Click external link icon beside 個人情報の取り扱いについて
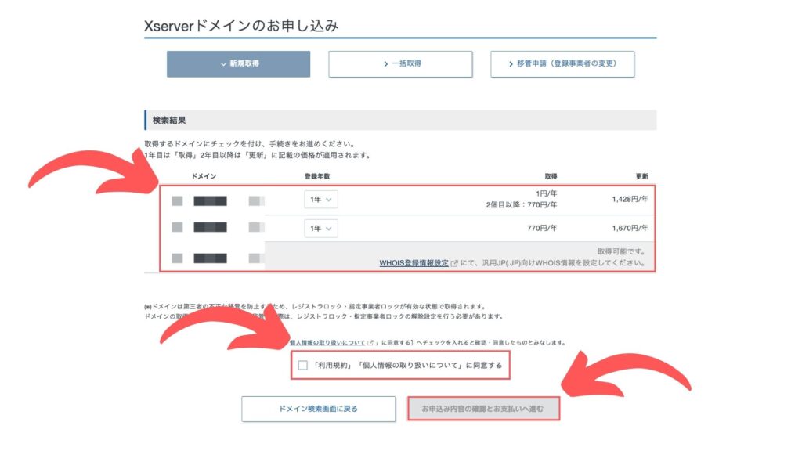Screen dimensions: 802x451 [370, 343]
